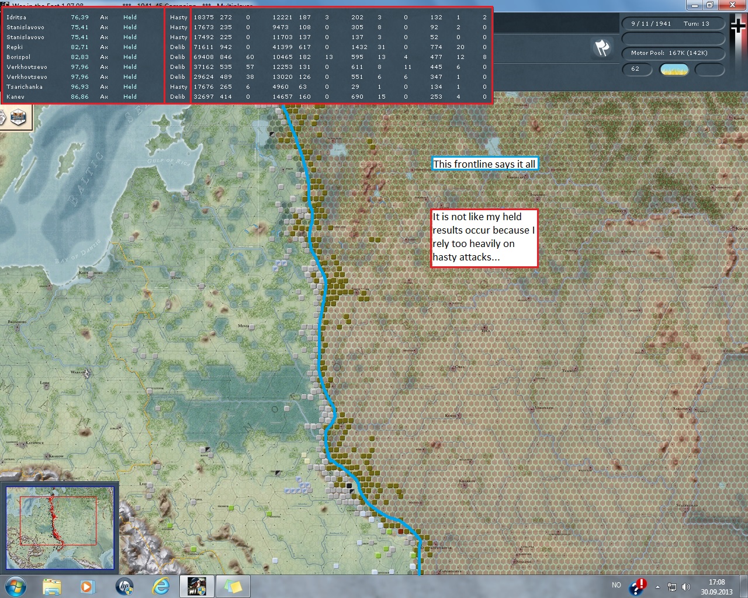Image resolution: width=748 pixels, height=598 pixels.
Task: Open Sticky Notes from the taskbar
Action: (234, 586)
